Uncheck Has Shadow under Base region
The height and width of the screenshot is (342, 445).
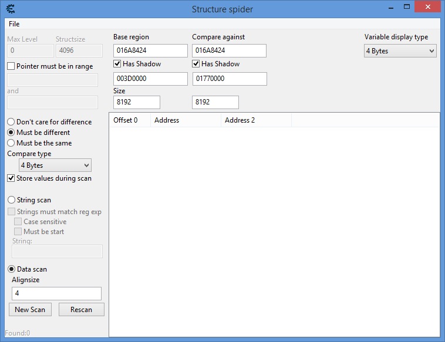(117, 64)
